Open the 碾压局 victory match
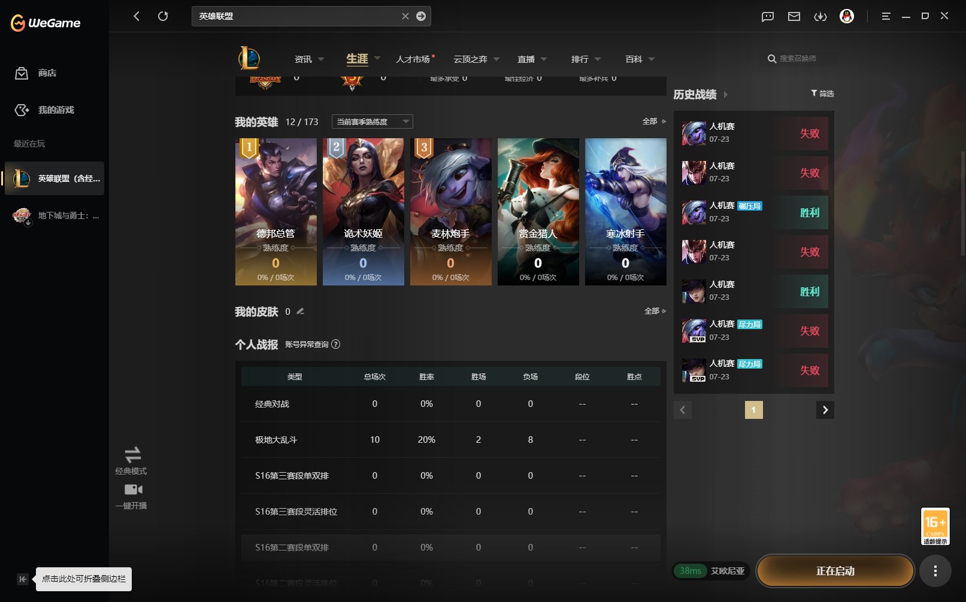 click(755, 212)
